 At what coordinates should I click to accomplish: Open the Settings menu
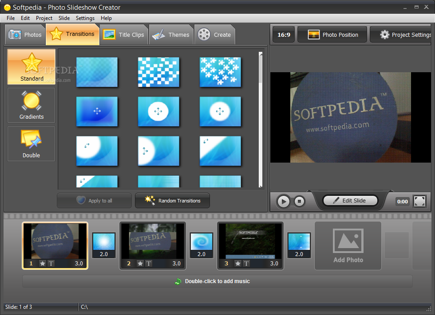tap(85, 18)
